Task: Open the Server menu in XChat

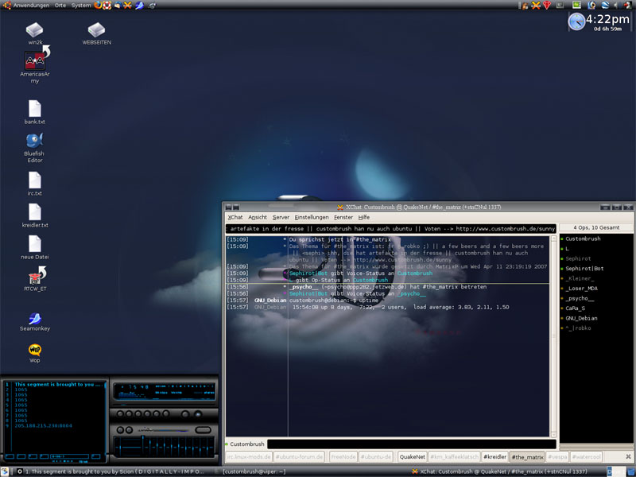Action: coord(281,217)
